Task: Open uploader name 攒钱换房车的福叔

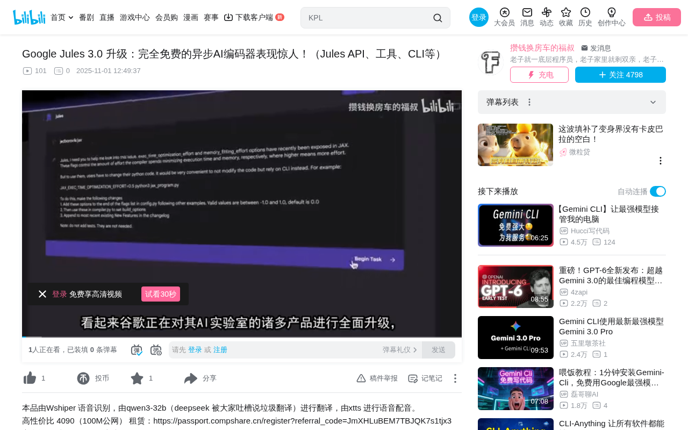Action: click(542, 48)
